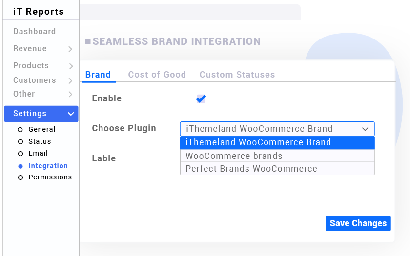This screenshot has height=256, width=410.
Task: Go to Custom Statuses tab
Action: pos(237,75)
